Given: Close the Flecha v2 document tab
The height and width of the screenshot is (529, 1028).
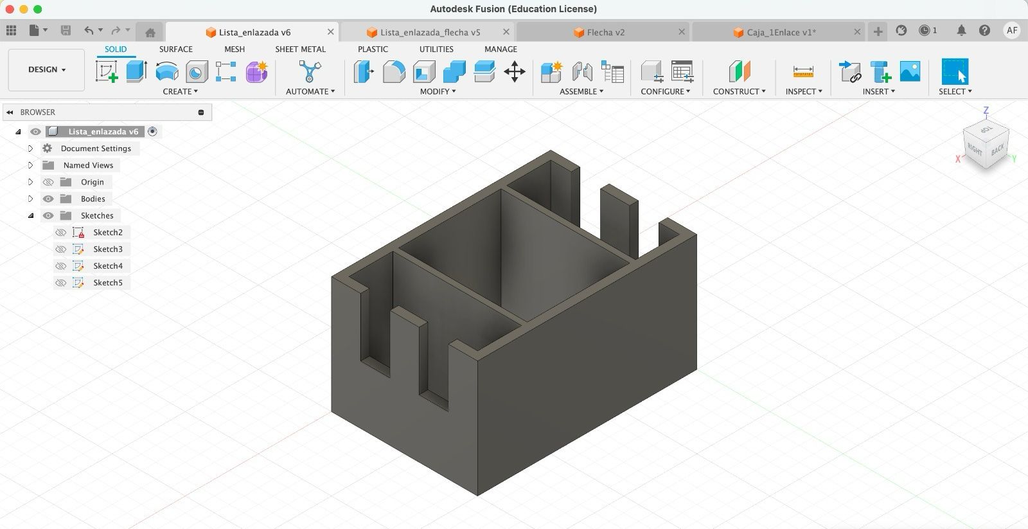Looking at the screenshot, I should point(682,31).
